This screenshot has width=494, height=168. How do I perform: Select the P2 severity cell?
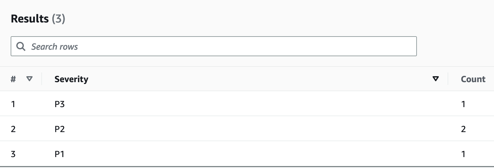[x=60, y=129]
